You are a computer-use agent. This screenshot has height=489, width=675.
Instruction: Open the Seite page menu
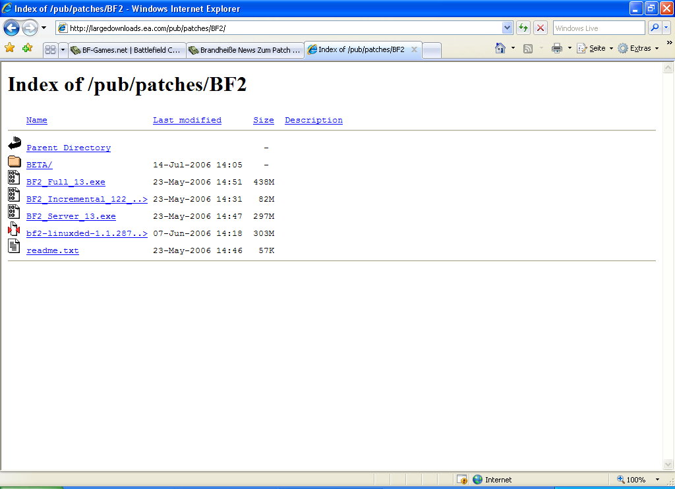[x=595, y=48]
